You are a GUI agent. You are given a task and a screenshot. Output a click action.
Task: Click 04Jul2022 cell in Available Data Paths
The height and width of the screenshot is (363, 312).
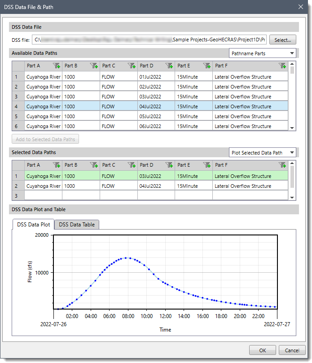click(x=156, y=106)
